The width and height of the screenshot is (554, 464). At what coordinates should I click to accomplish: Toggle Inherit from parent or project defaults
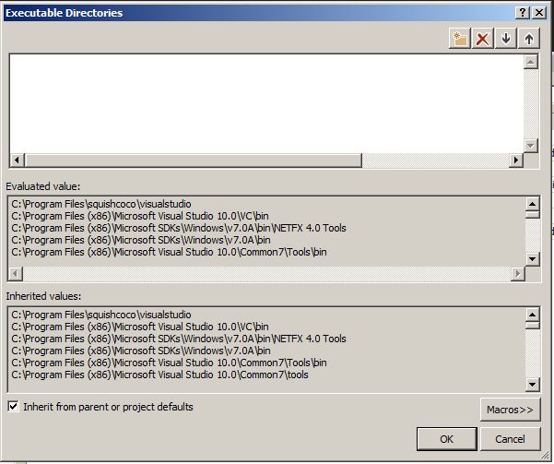[13, 407]
